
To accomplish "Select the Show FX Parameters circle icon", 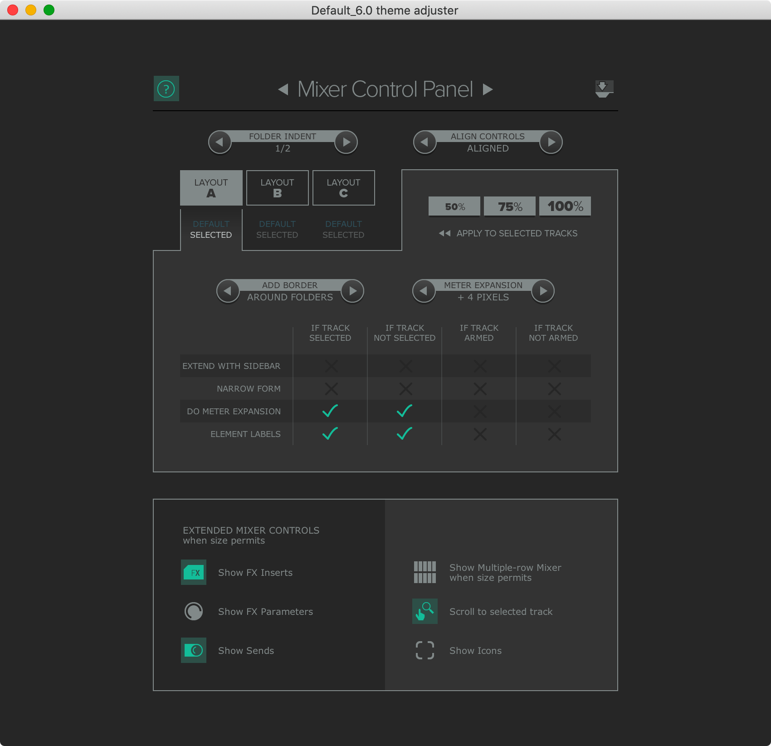I will click(194, 611).
